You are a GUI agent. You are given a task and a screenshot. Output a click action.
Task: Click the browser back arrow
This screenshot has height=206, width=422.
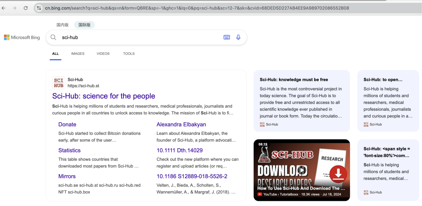(x=4, y=8)
